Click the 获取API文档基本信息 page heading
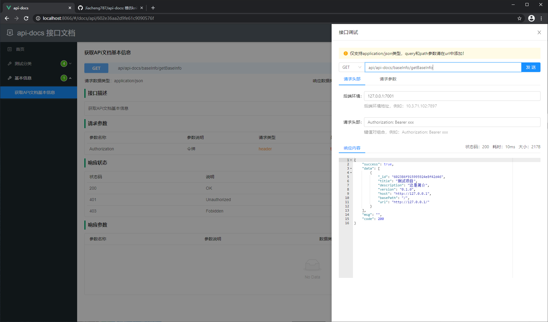Viewport: 548px width, 322px height. tap(107, 53)
